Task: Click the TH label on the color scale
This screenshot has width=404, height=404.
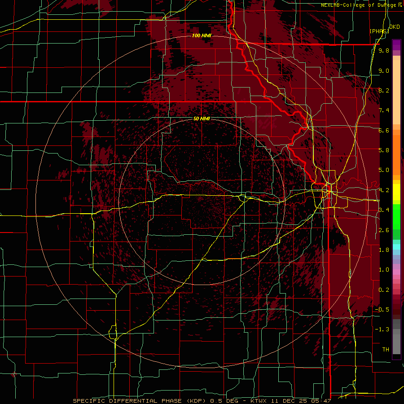Action: pyautogui.click(x=386, y=350)
